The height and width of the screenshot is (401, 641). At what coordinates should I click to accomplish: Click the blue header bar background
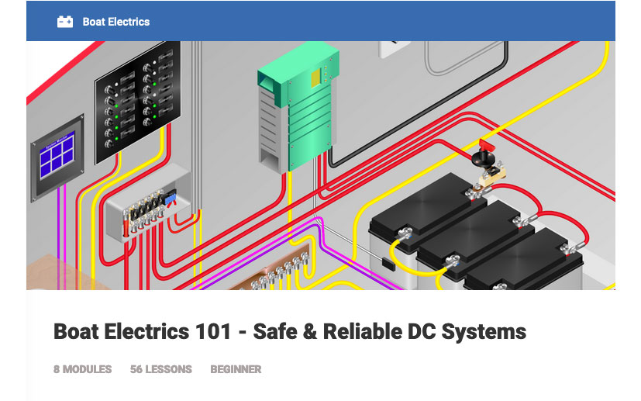[388, 21]
